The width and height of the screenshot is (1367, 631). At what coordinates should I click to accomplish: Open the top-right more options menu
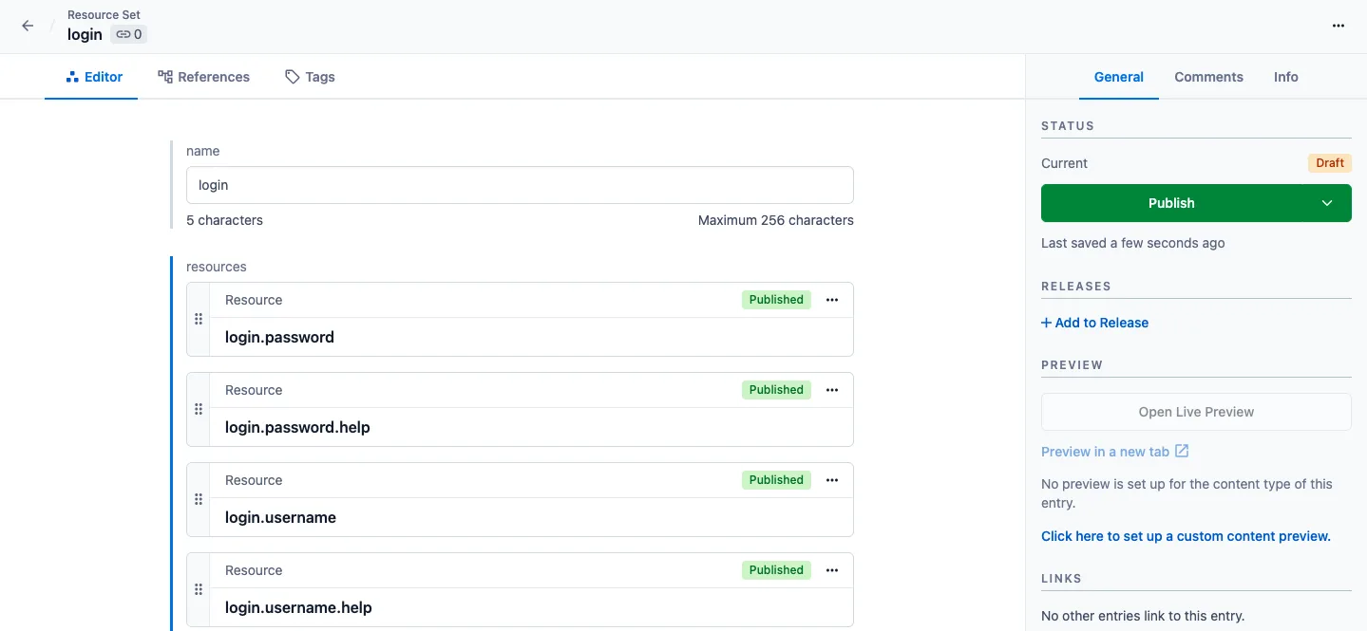1339,26
